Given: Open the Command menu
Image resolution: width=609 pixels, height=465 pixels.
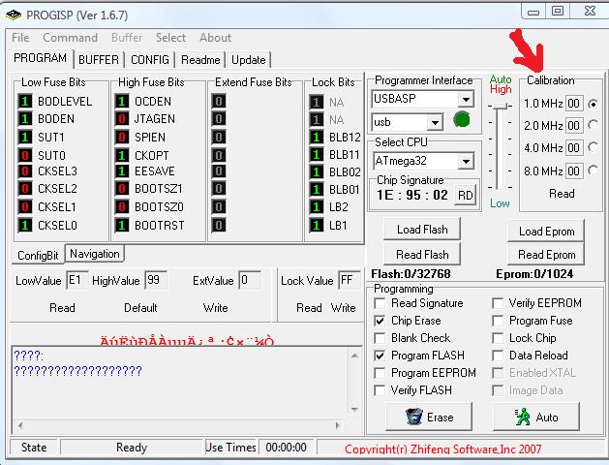Looking at the screenshot, I should (x=70, y=38).
